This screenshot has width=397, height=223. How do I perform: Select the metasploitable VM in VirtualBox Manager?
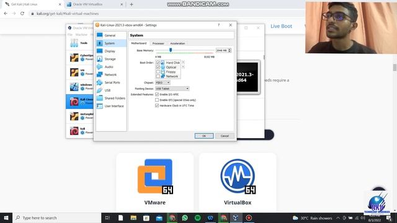tap(80, 116)
